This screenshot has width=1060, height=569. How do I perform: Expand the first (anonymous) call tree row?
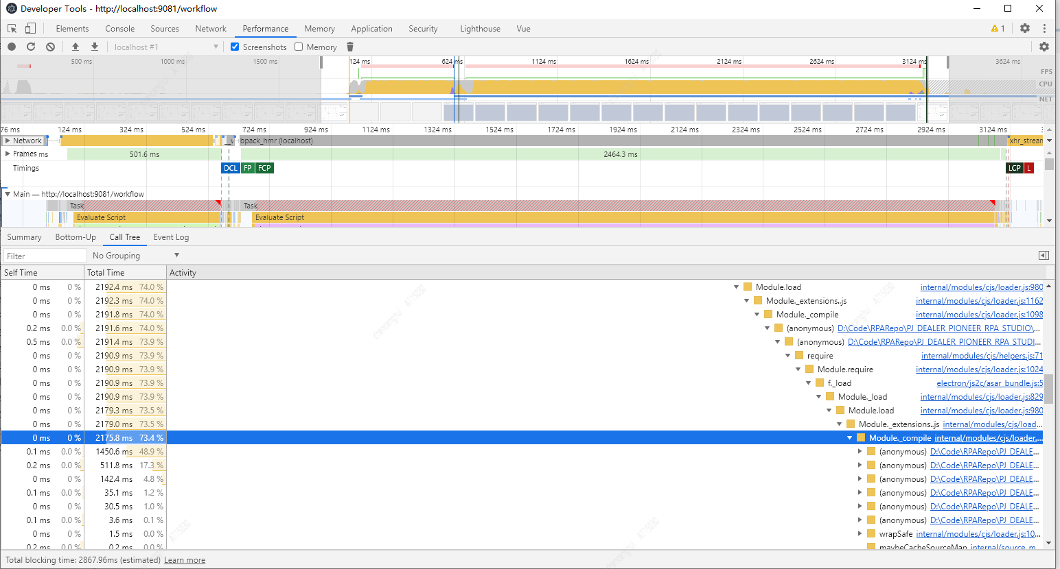[860, 451]
